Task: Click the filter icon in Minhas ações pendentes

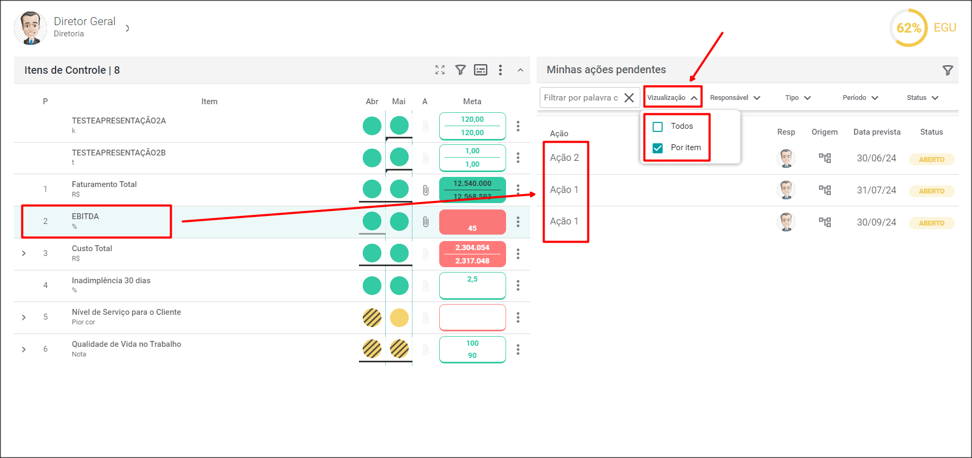Action: pyautogui.click(x=947, y=70)
